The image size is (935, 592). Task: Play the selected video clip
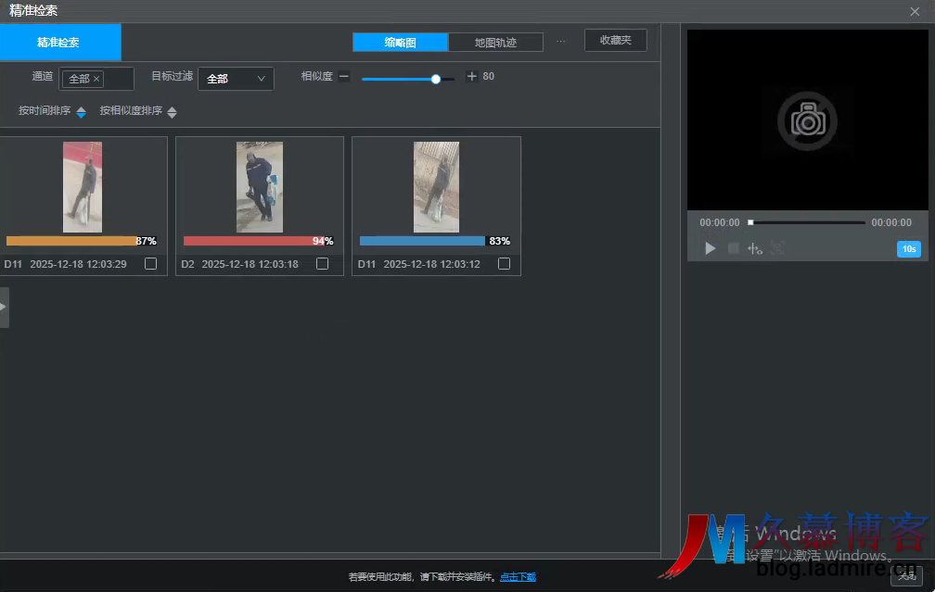pyautogui.click(x=711, y=248)
